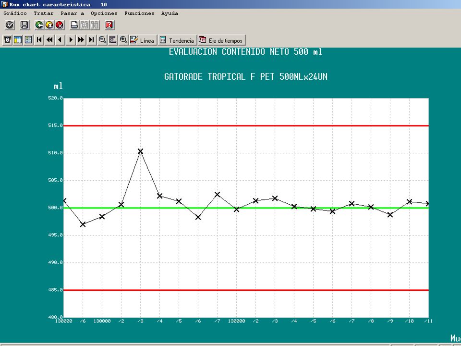This screenshot has width=461, height=346.
Task: Click the lowest data point near 497
Action: (83, 224)
